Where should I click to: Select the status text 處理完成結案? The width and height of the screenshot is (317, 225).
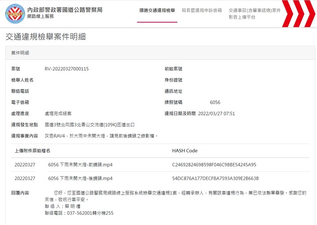click(58, 114)
